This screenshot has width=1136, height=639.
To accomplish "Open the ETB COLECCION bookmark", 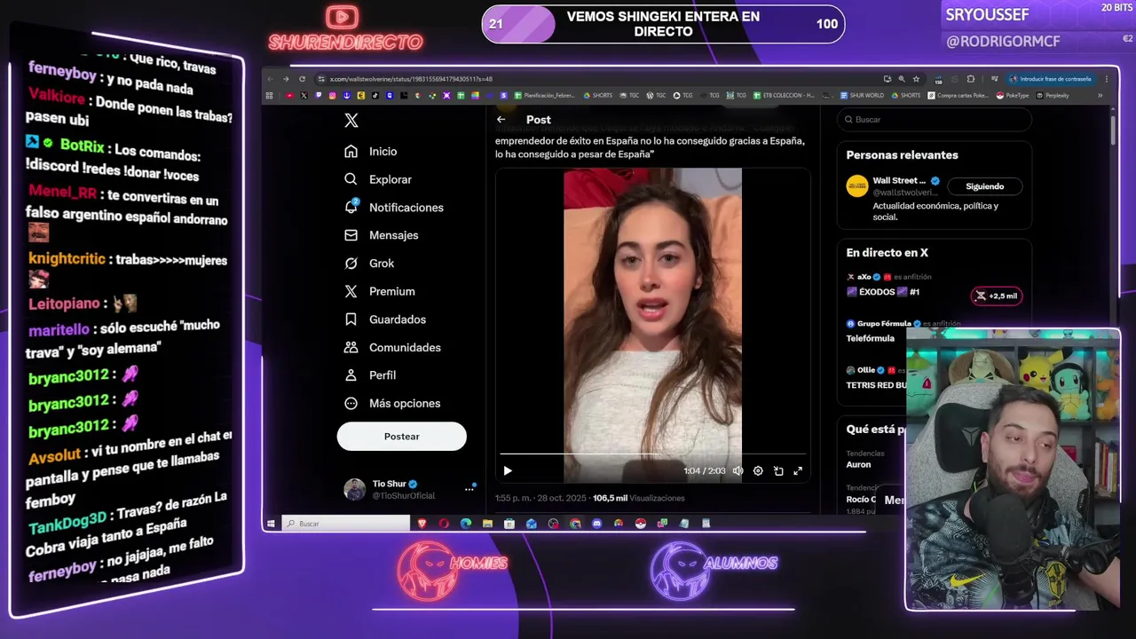I will click(x=785, y=95).
